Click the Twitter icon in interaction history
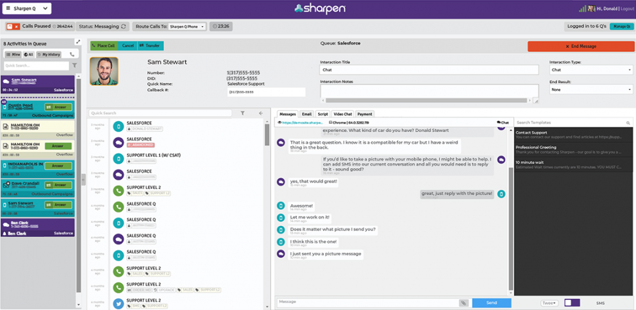 pos(118,303)
